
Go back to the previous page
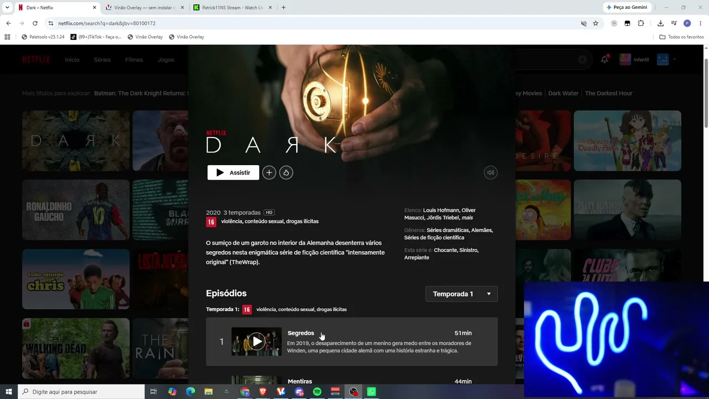[x=8, y=23]
